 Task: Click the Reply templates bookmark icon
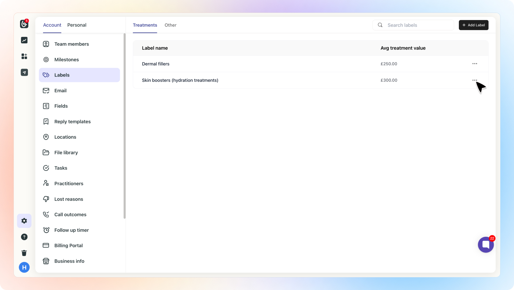tap(46, 121)
